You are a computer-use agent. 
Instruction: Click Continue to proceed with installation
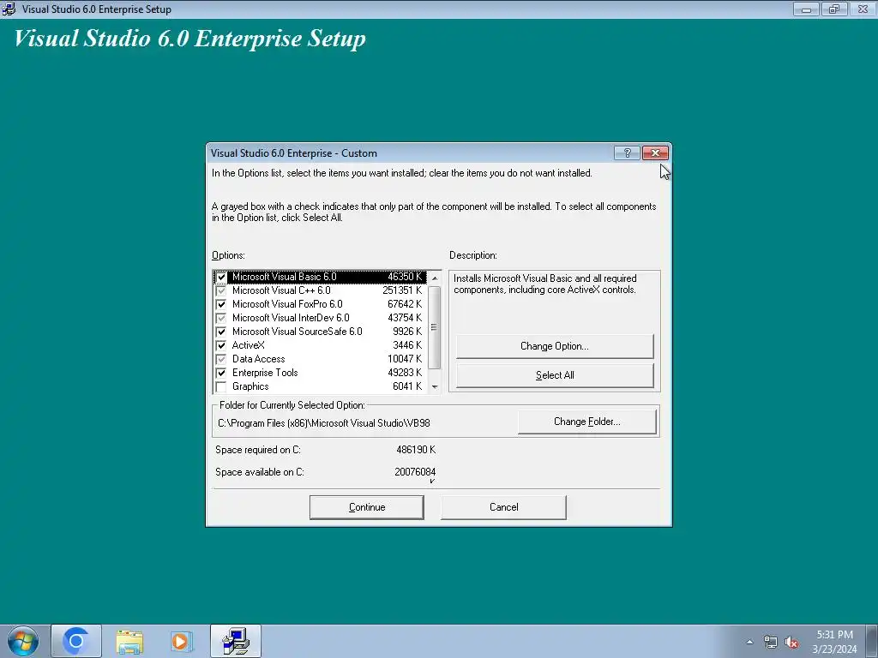click(367, 507)
